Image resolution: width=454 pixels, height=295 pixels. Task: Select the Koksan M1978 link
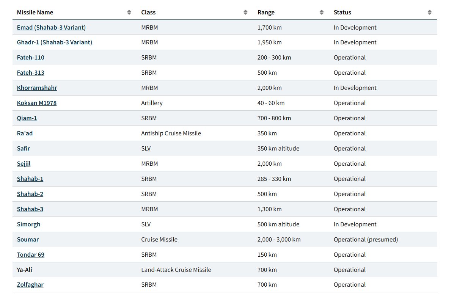36,103
